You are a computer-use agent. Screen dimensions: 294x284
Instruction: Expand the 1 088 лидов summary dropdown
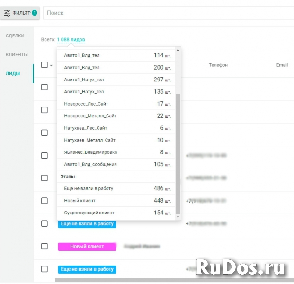tap(71, 40)
